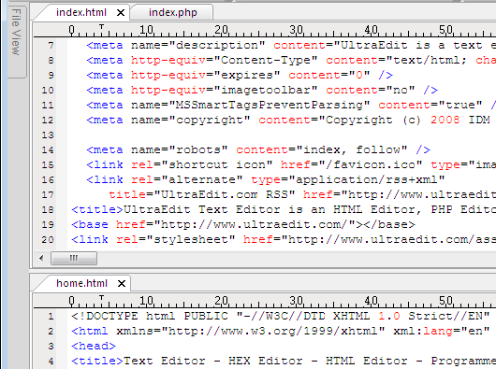Click line number 1 in home.html gutter

(51, 317)
